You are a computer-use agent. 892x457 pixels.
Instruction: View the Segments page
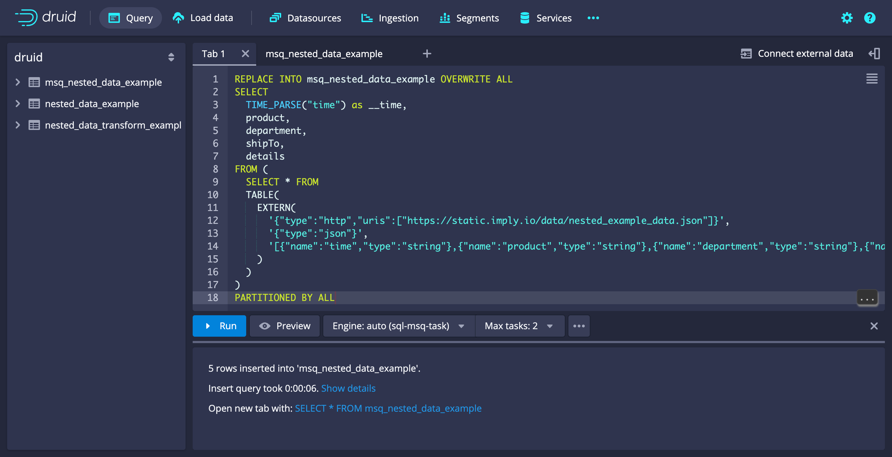tap(469, 18)
